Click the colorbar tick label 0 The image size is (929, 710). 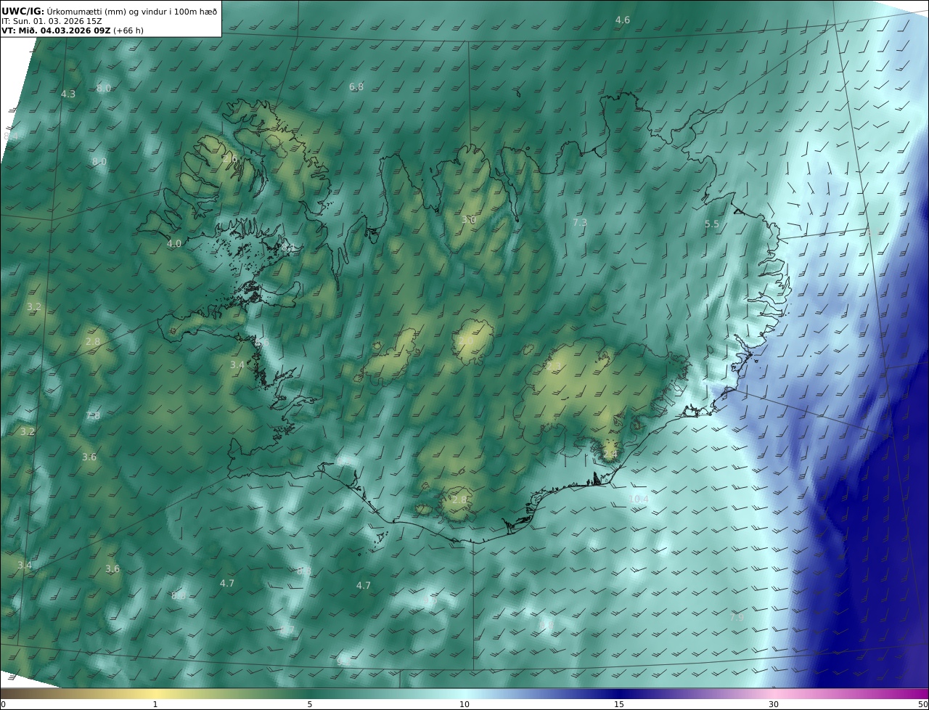(x=3, y=704)
